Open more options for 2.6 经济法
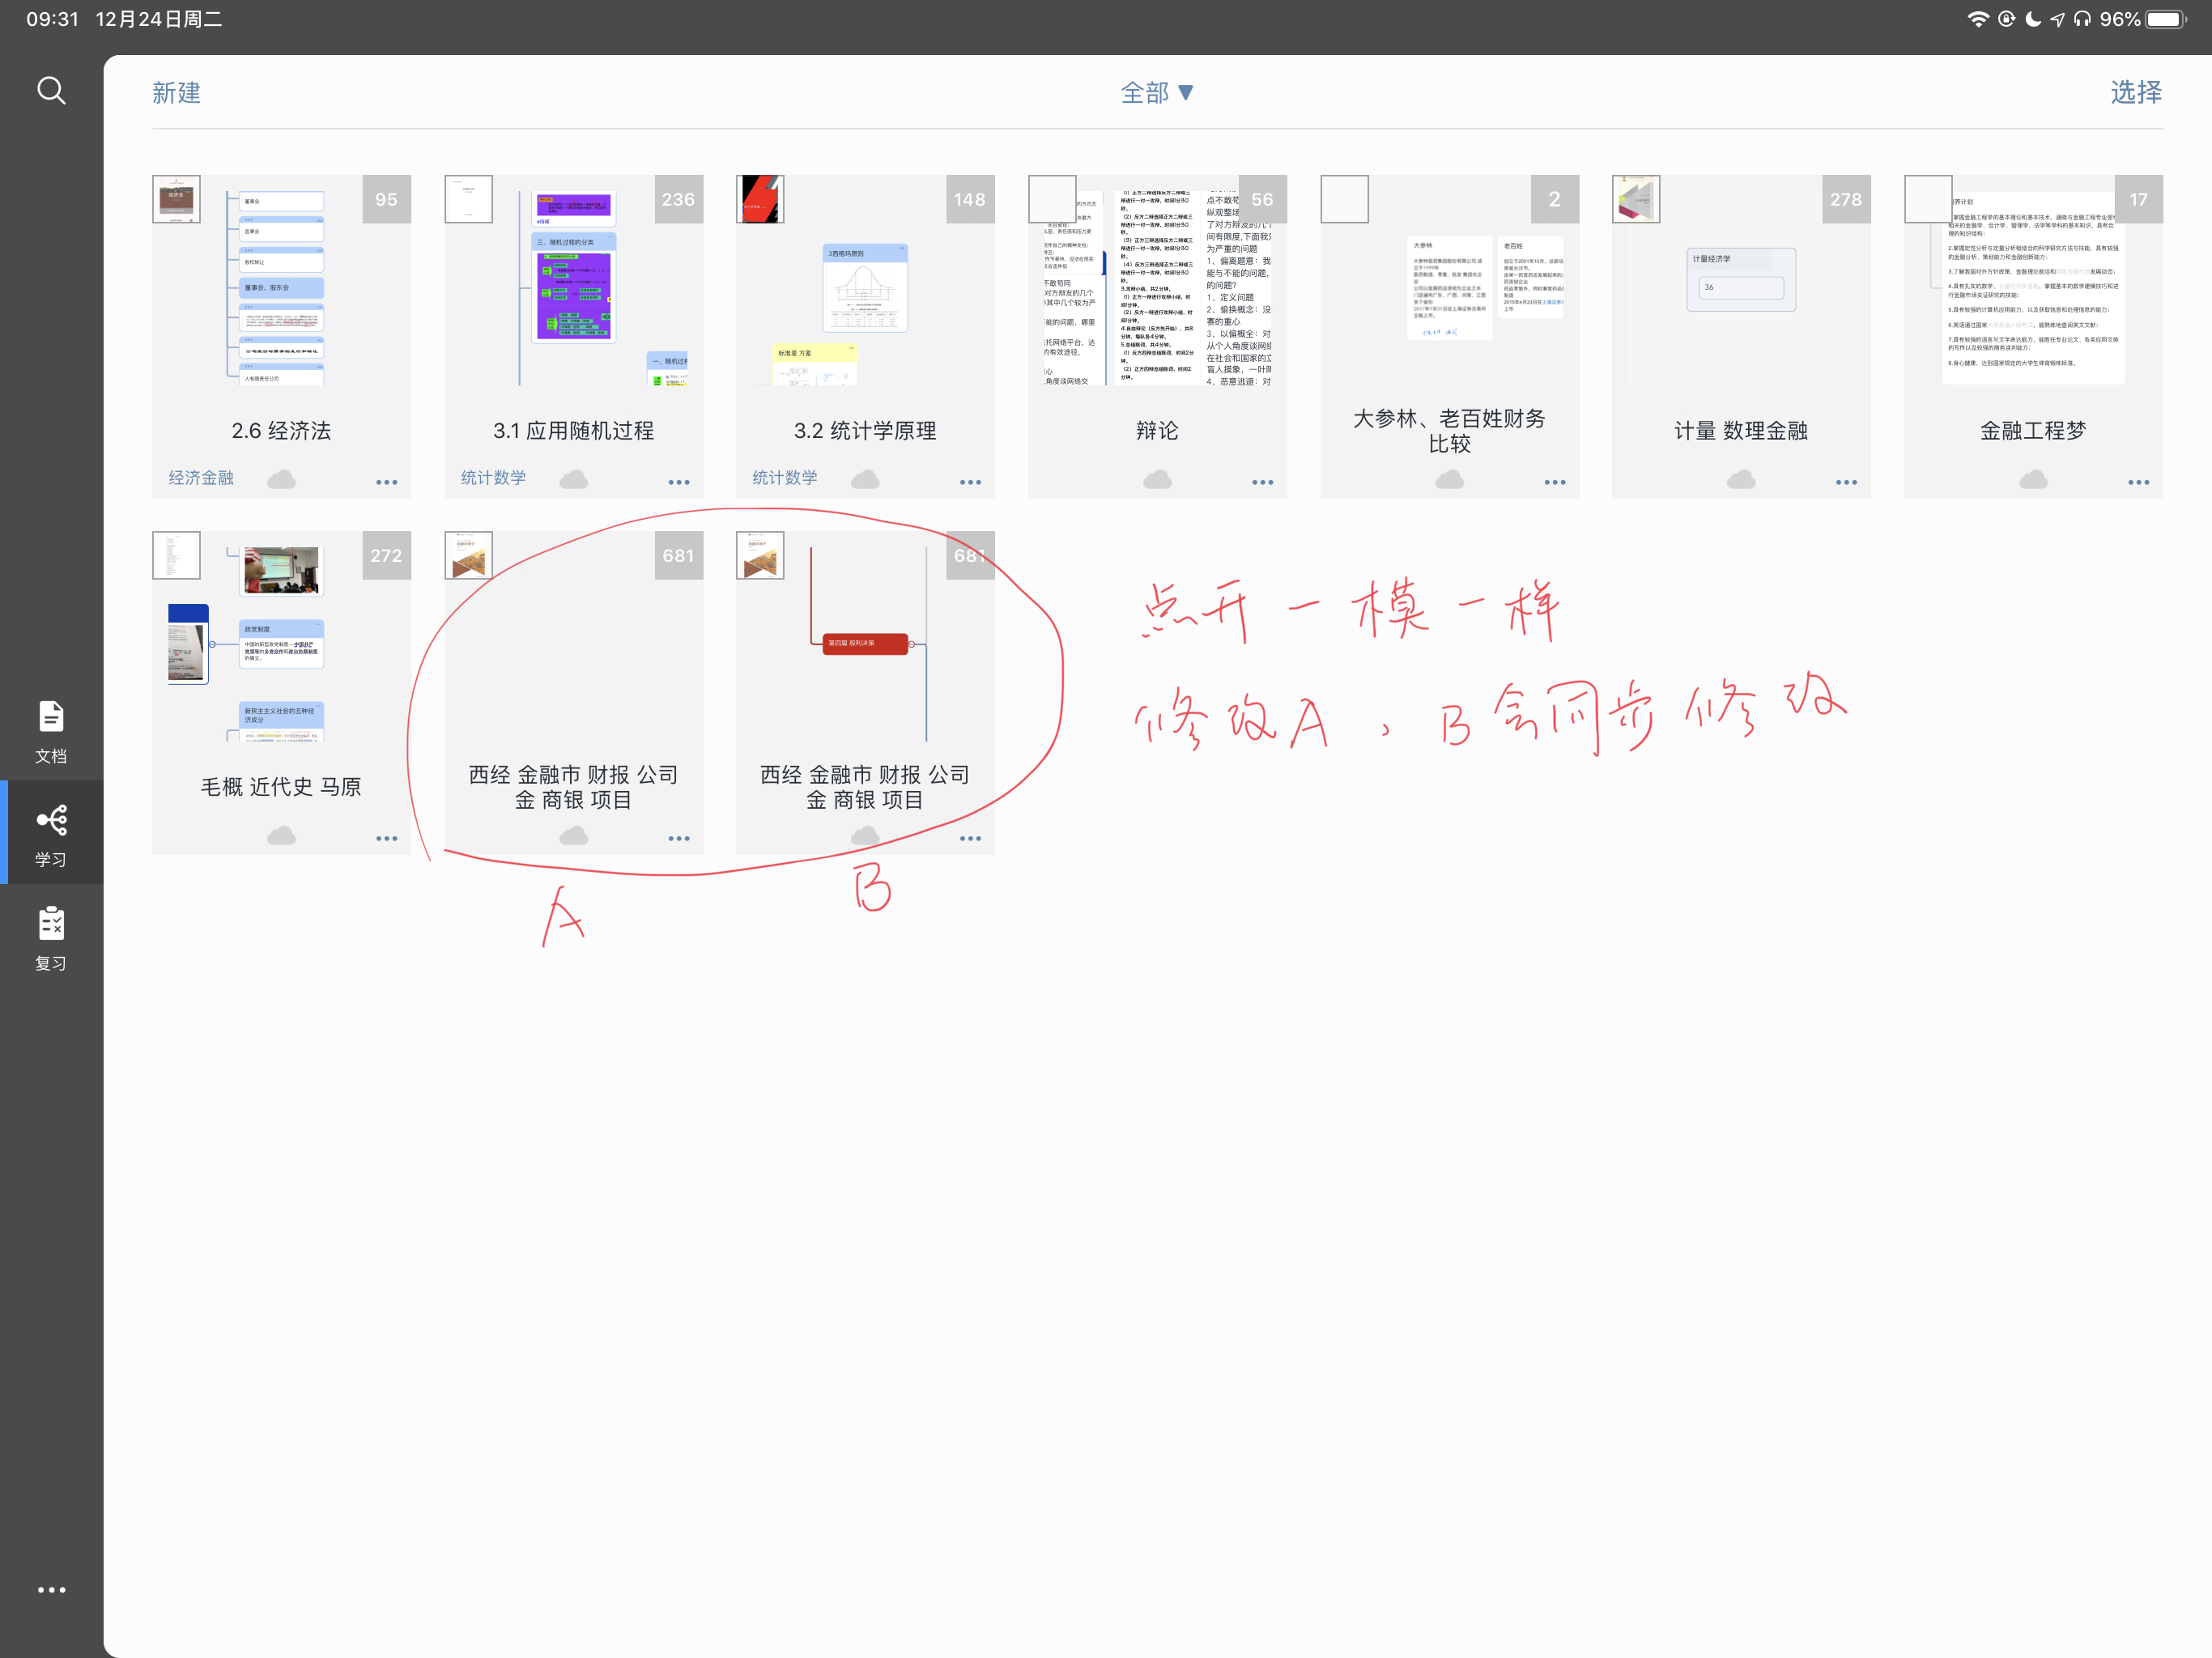Screen dimensions: 2212x1658 click(386, 482)
